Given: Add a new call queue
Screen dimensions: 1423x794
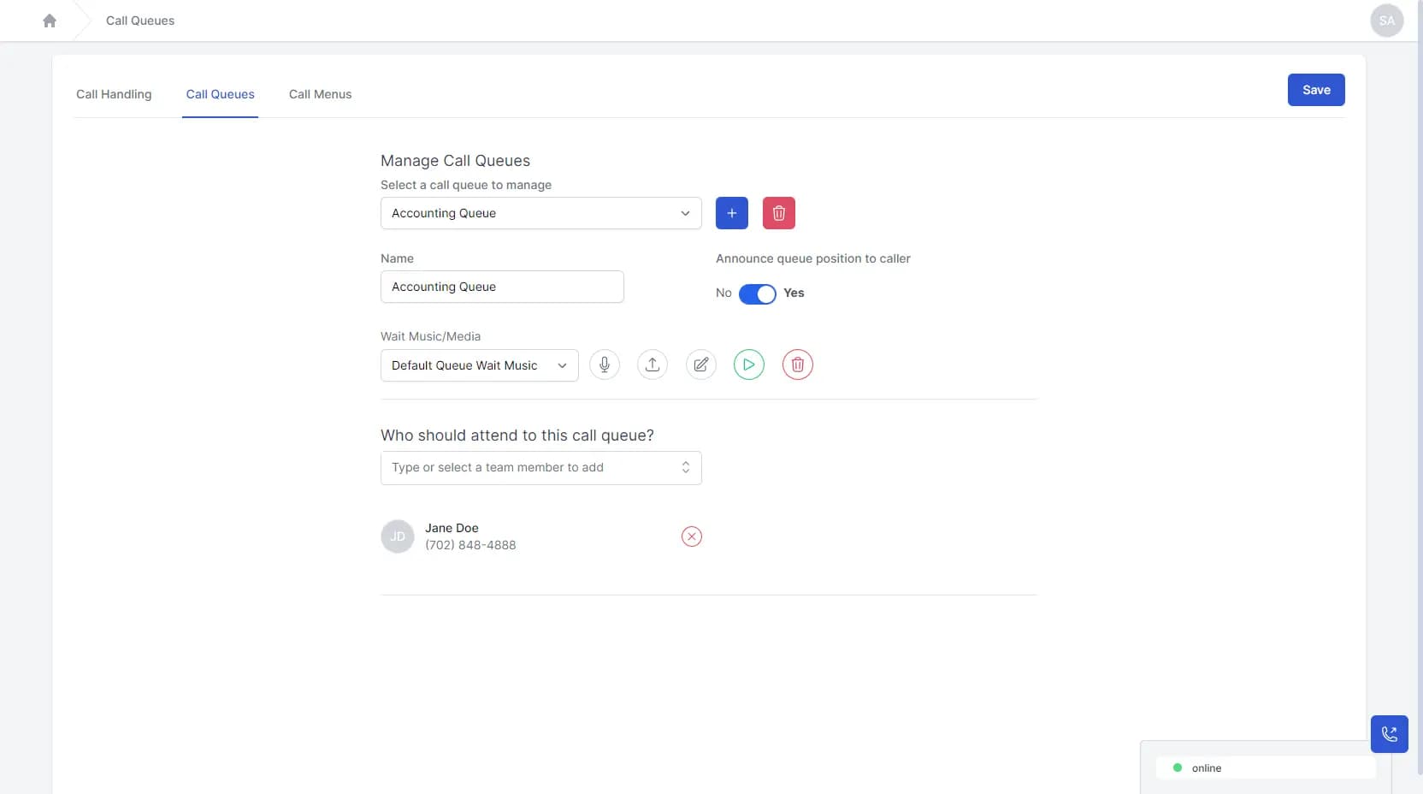Looking at the screenshot, I should (x=731, y=213).
